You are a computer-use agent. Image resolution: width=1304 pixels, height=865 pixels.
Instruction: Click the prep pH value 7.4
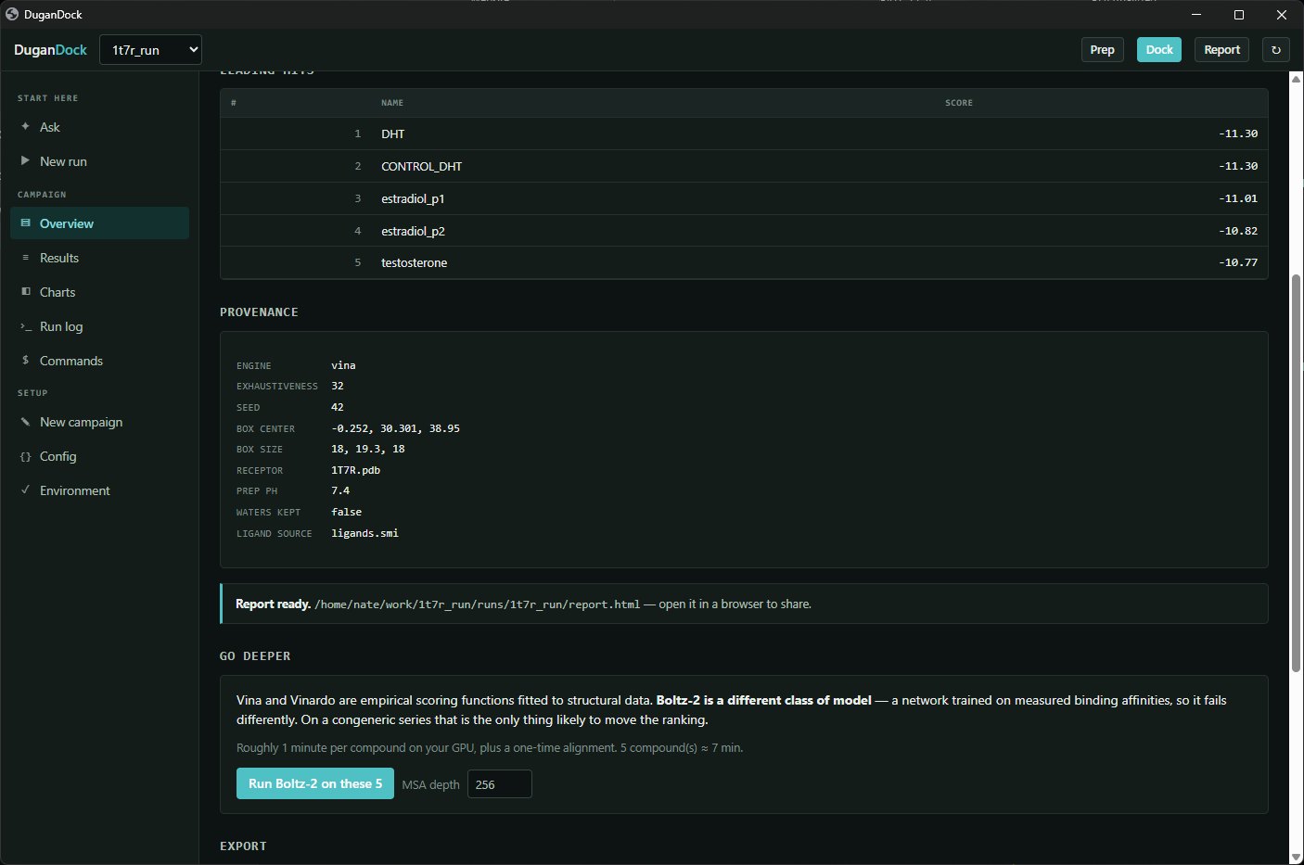[340, 490]
